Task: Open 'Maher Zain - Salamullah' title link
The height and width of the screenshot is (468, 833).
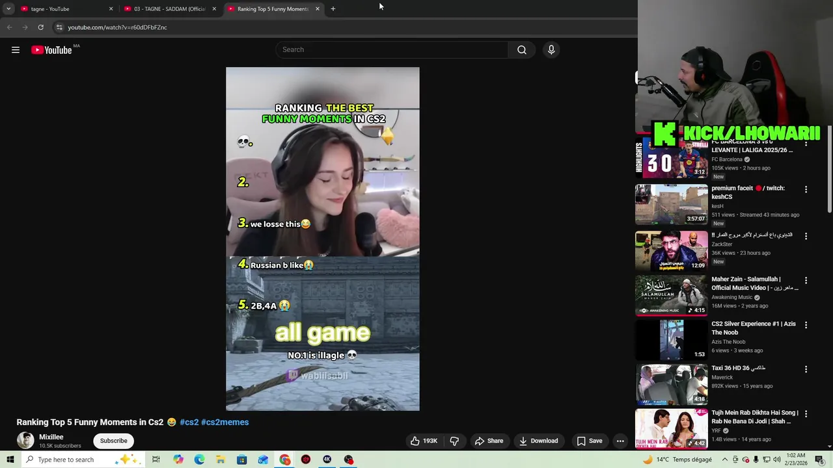Action: coord(754,283)
